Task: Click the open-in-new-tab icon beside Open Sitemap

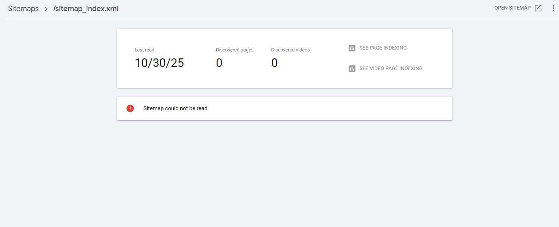Action: [x=538, y=8]
